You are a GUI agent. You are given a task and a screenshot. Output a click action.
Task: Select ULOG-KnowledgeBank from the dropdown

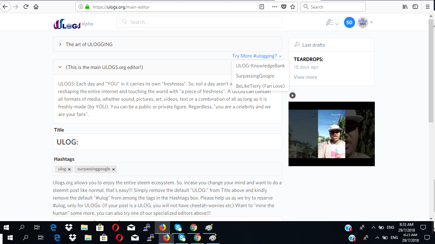pos(260,66)
